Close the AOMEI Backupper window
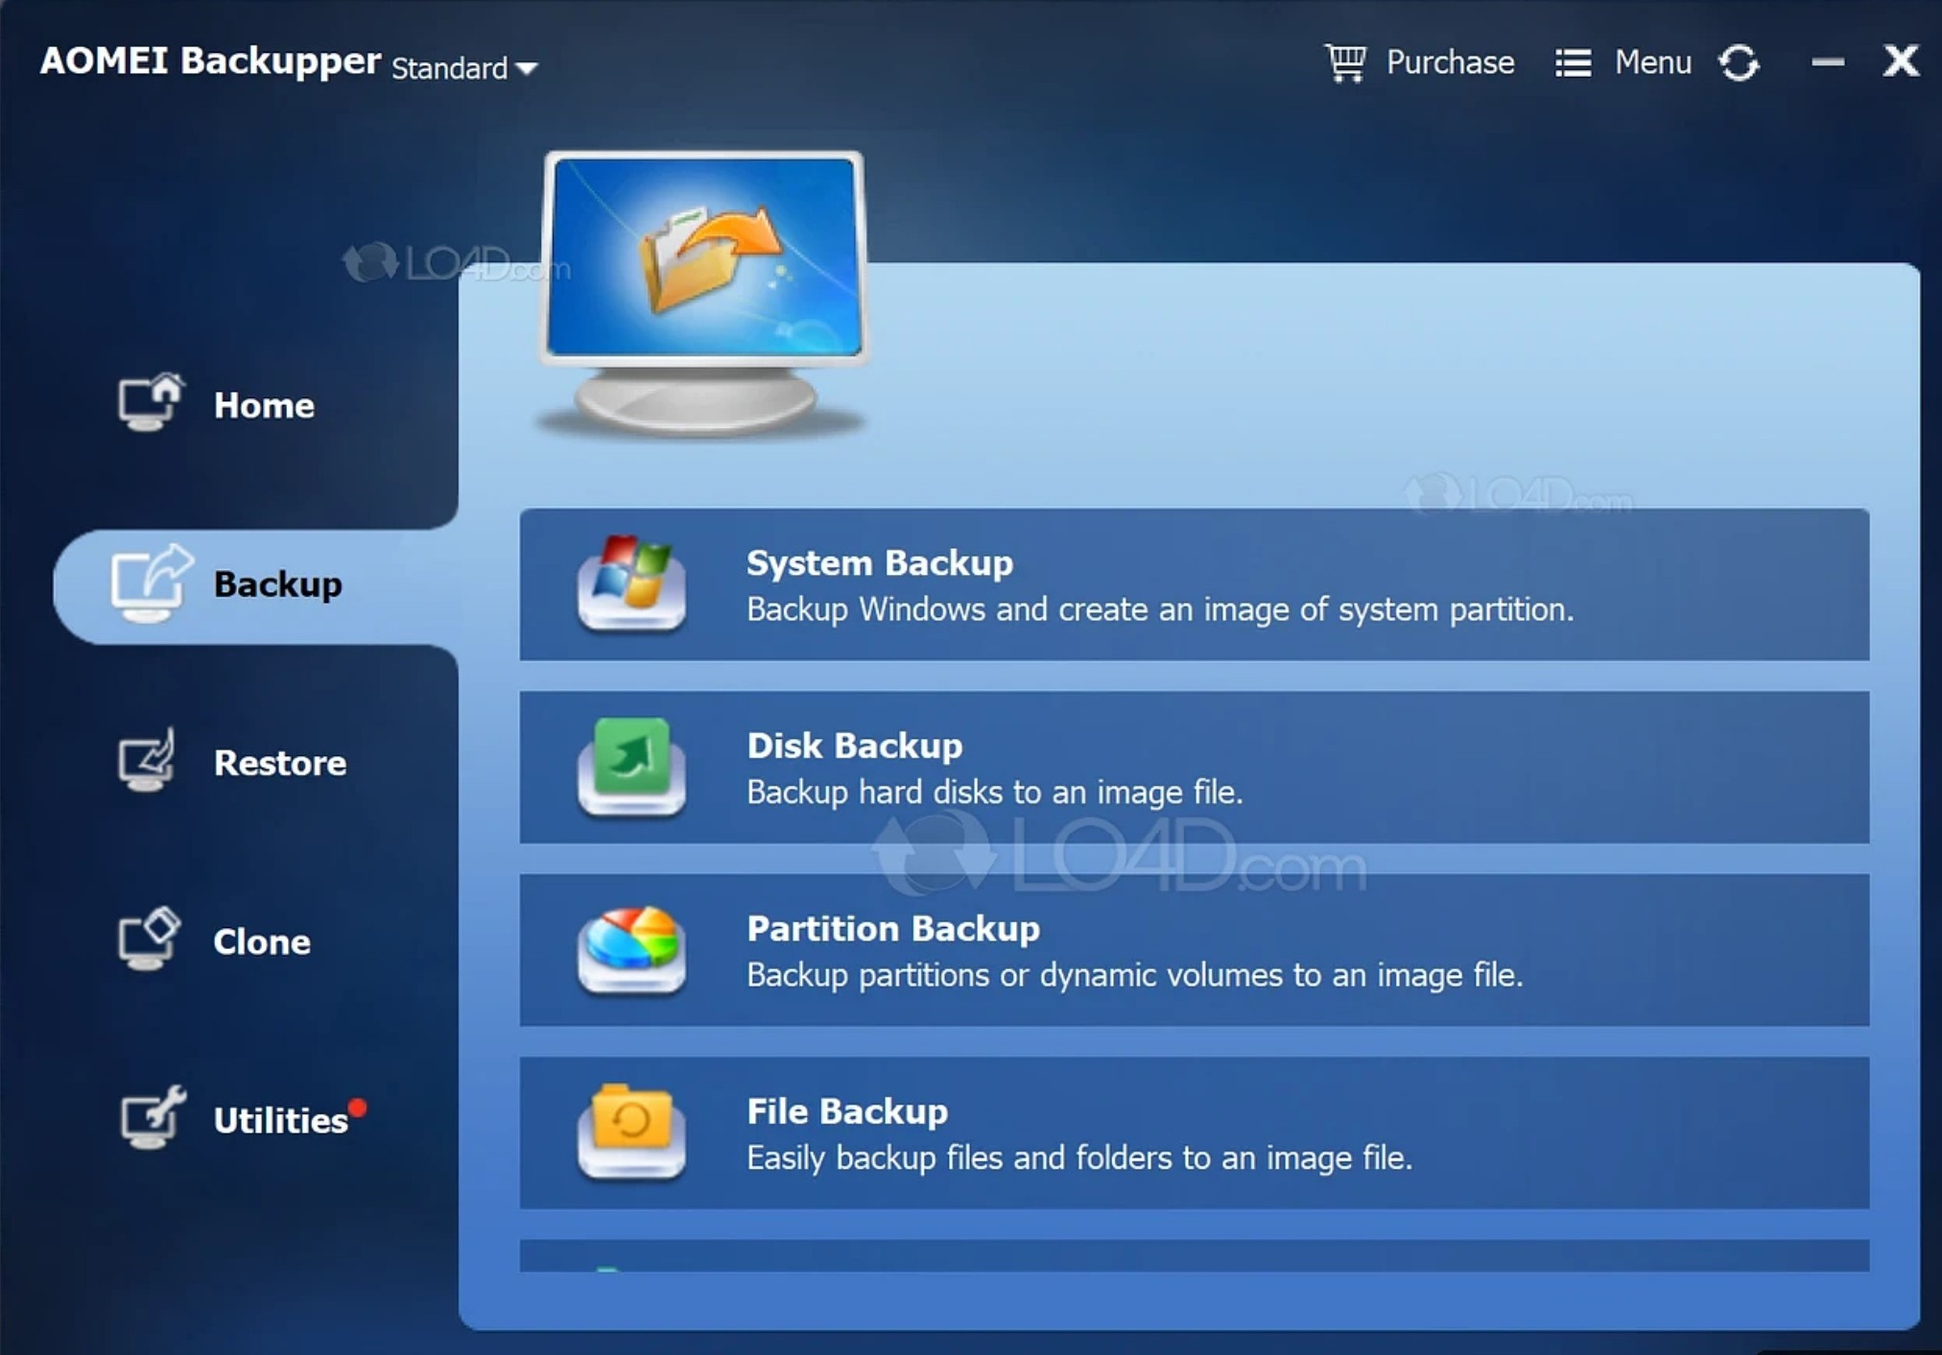Image resolution: width=1942 pixels, height=1355 pixels. click(x=1901, y=61)
